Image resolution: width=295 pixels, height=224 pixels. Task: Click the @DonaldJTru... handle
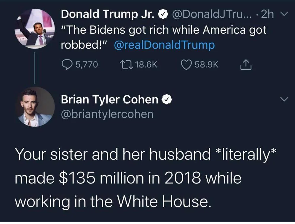point(208,14)
